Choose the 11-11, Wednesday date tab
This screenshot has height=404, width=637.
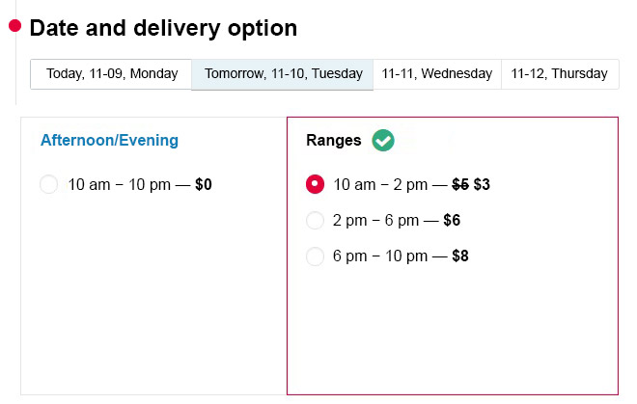click(x=437, y=74)
